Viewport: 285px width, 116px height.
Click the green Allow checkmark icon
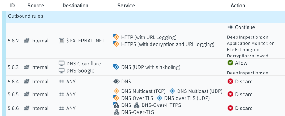(230, 63)
